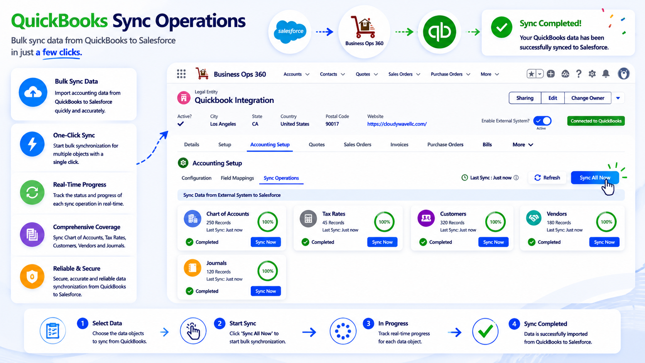Click the Sync Completed notification checkmark
The height and width of the screenshot is (363, 645).
coord(501,27)
